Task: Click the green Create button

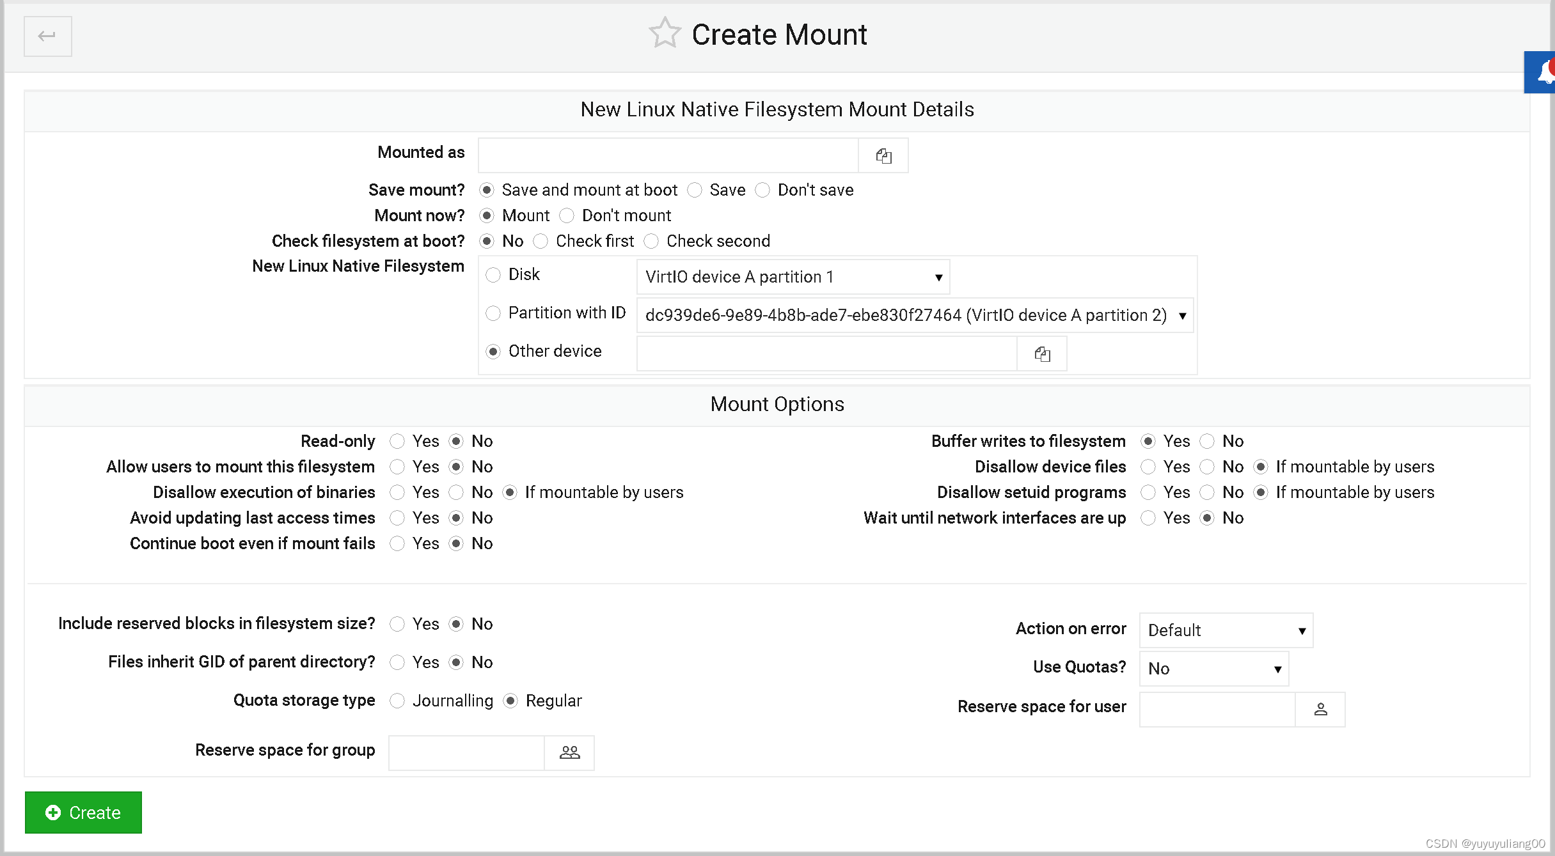Action: [83, 813]
